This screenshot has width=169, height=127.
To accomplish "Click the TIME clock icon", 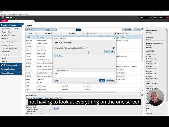I will [x=138, y=17].
